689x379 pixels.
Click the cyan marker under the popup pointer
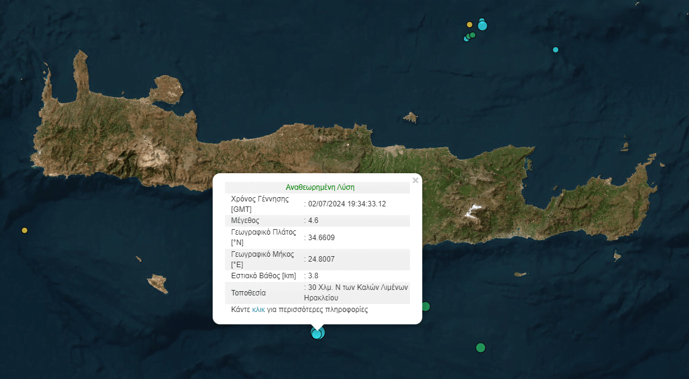[317, 334]
